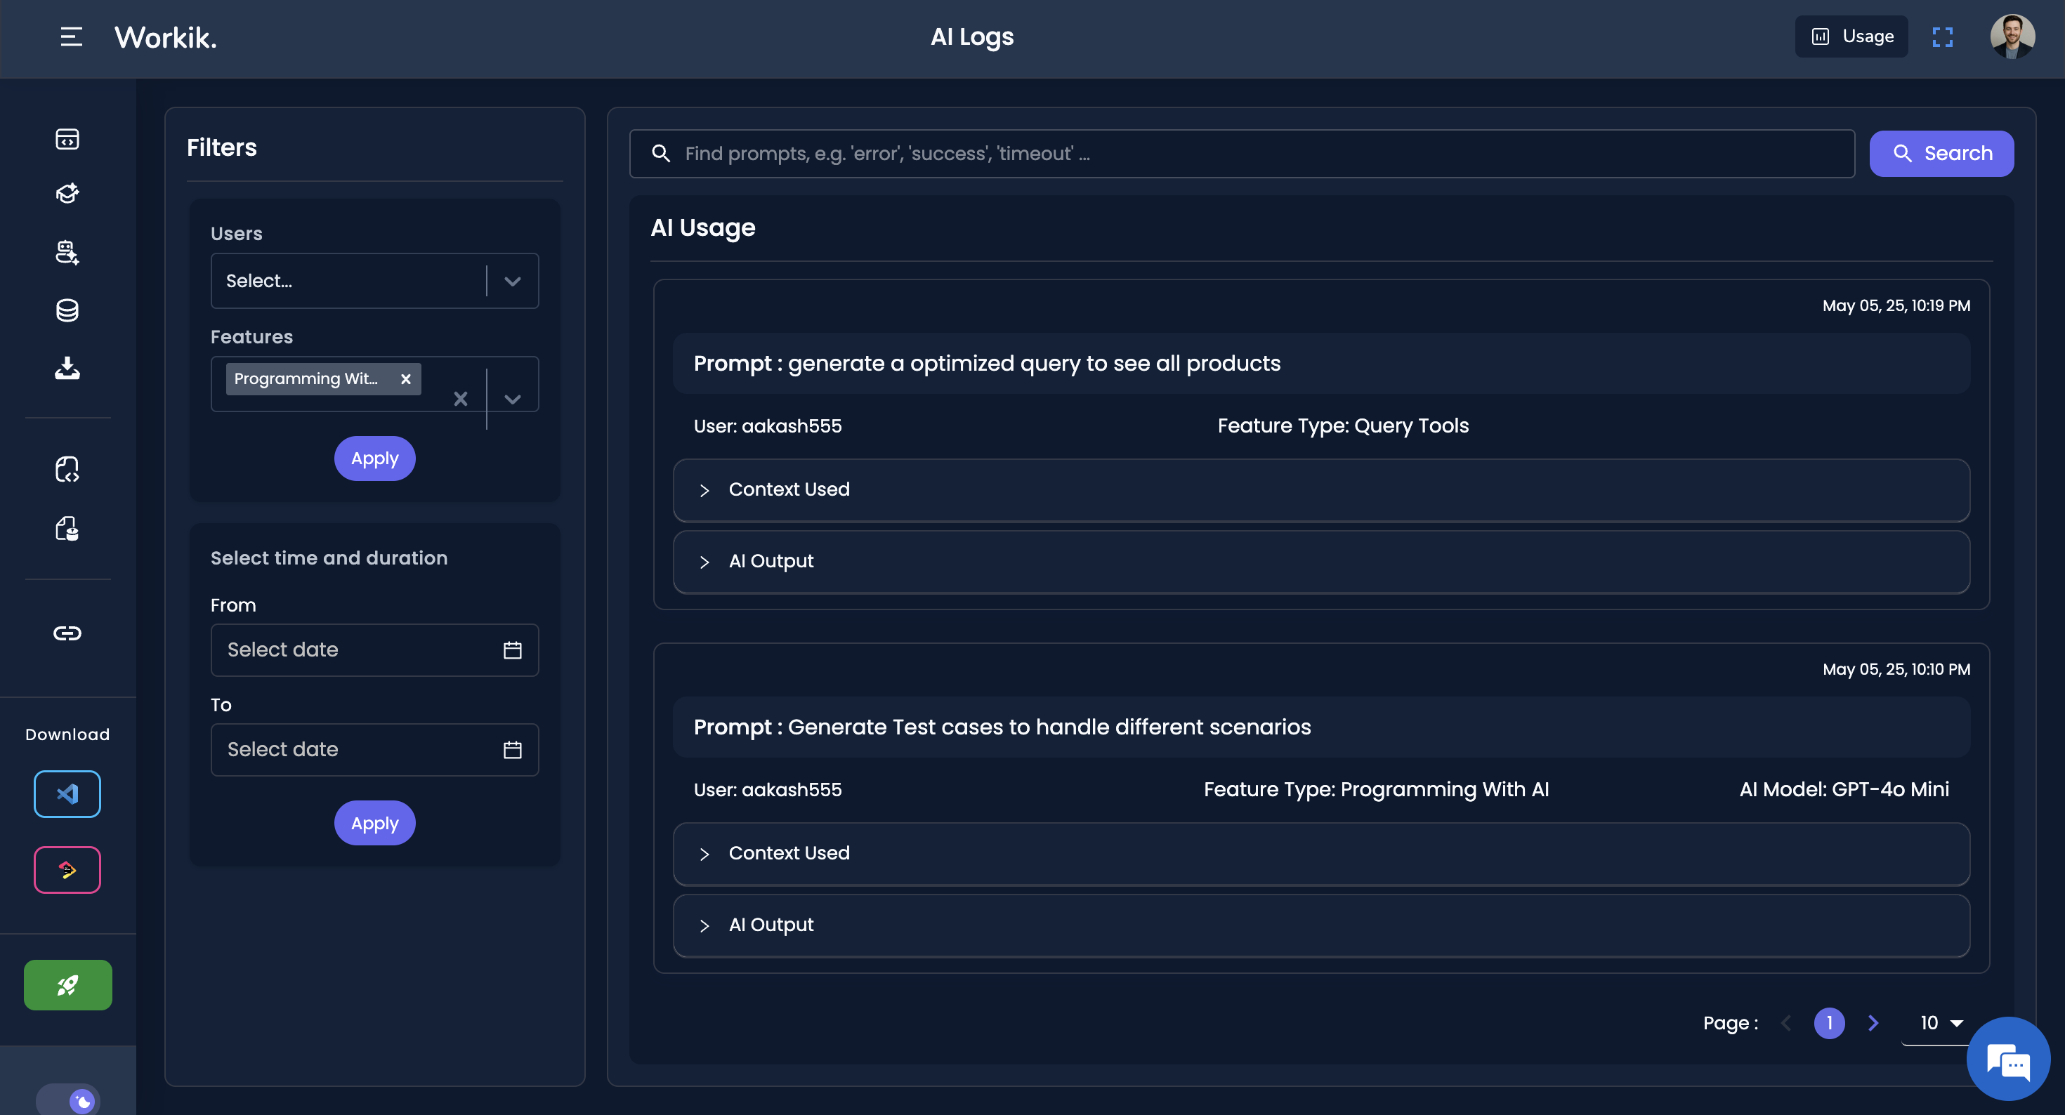Clear all selected features

click(x=460, y=398)
